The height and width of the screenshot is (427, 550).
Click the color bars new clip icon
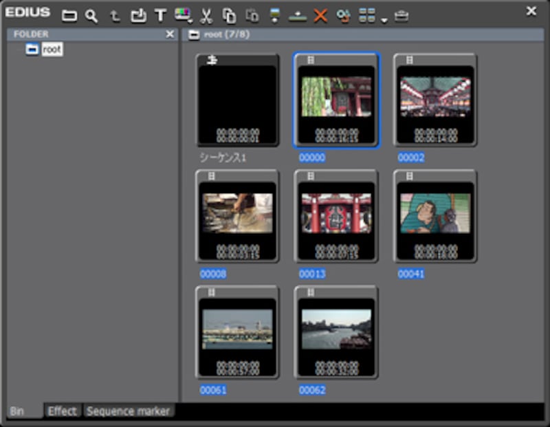click(x=183, y=15)
